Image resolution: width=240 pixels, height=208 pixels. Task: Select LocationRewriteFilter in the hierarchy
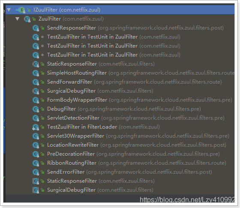[x=137, y=145]
